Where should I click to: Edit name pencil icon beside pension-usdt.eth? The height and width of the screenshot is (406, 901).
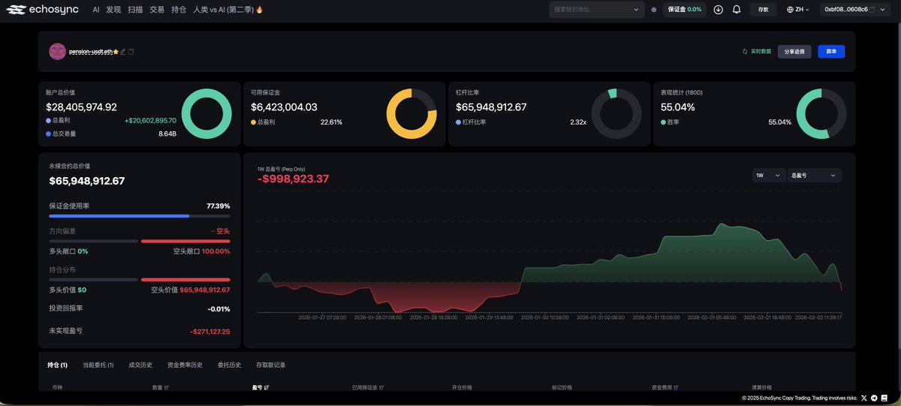tap(123, 52)
